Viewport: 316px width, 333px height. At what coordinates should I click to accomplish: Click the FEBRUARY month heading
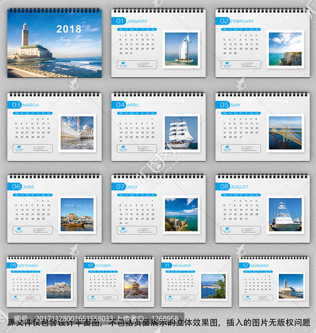(242, 21)
